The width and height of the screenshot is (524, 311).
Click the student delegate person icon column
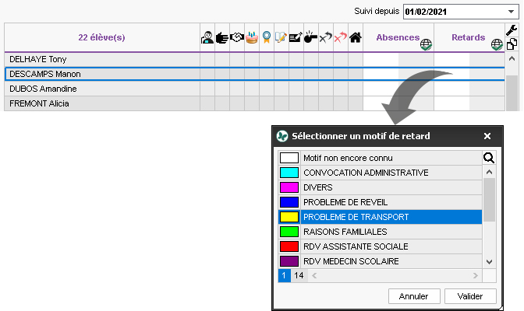[x=207, y=37]
